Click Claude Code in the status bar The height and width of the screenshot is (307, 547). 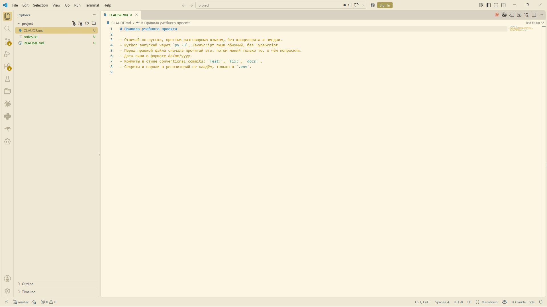[523, 302]
